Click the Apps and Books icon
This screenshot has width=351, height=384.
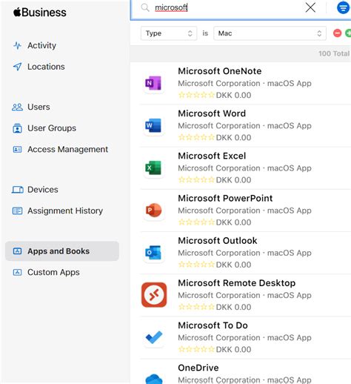pyautogui.click(x=17, y=251)
